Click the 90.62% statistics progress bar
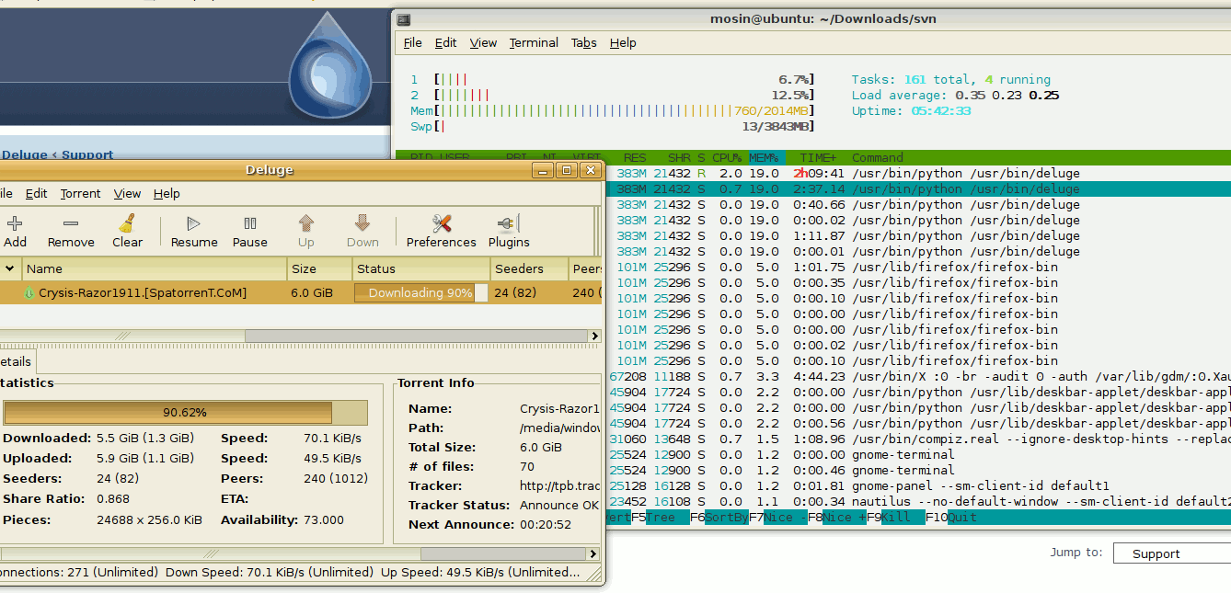The height and width of the screenshot is (593, 1231). [185, 412]
